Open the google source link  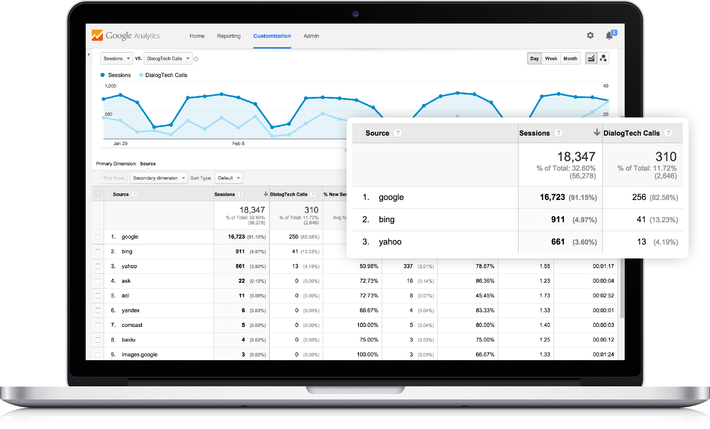pyautogui.click(x=130, y=237)
